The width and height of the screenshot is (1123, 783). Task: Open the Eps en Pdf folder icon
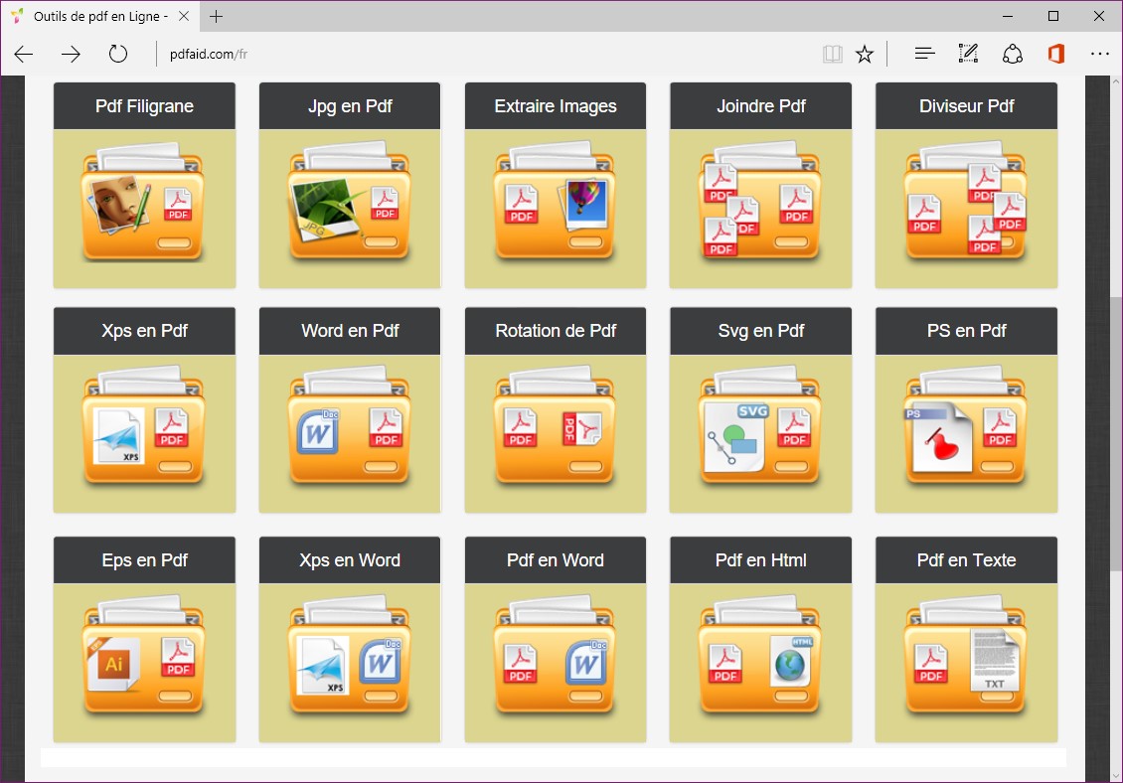(x=144, y=657)
